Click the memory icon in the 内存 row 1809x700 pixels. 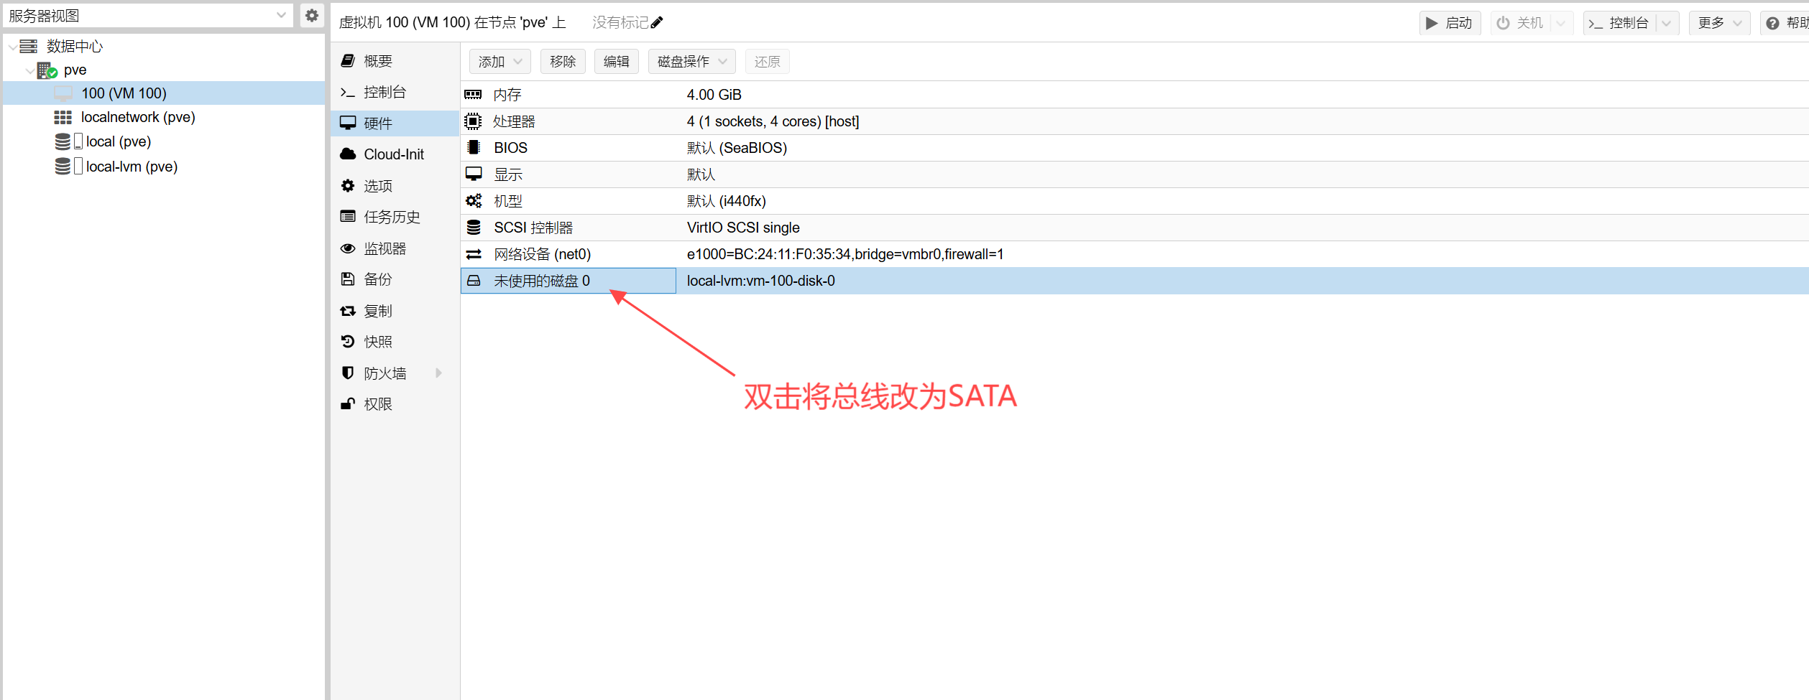tap(473, 95)
